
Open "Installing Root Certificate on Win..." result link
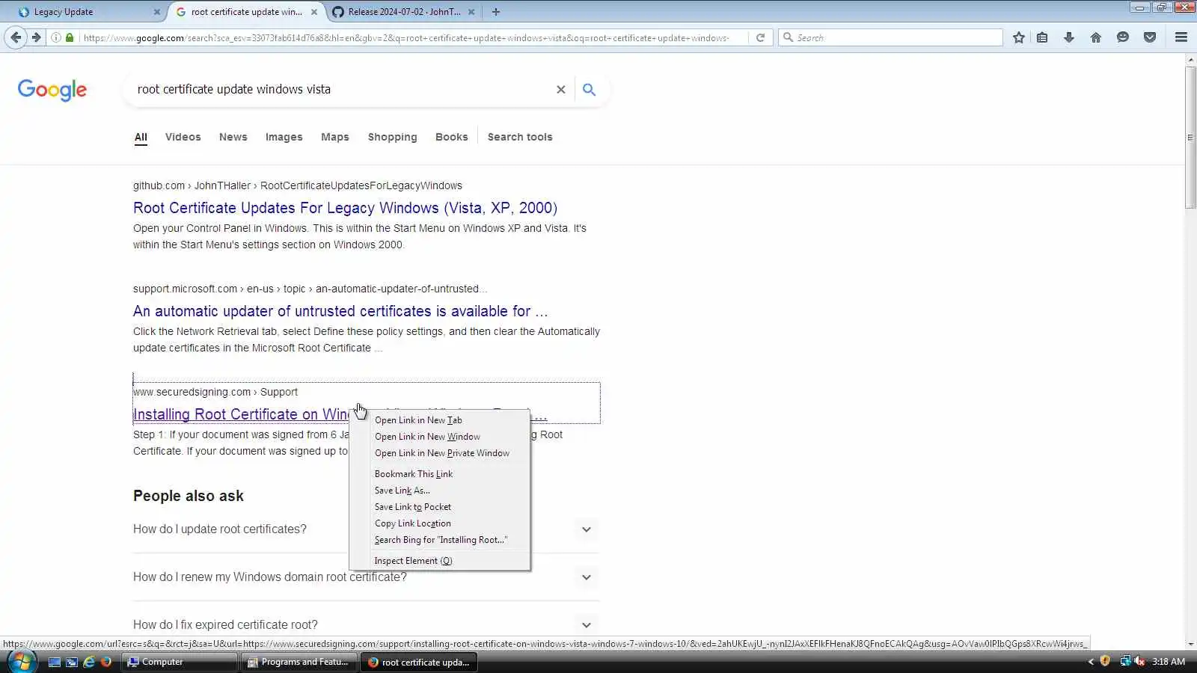pos(241,414)
